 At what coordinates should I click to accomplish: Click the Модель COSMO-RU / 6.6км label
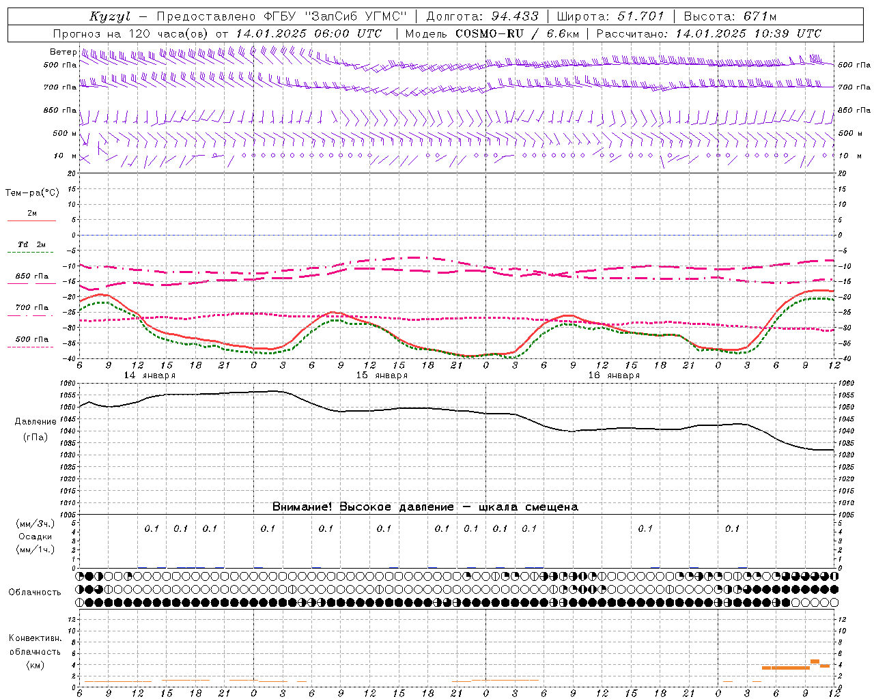point(492,33)
